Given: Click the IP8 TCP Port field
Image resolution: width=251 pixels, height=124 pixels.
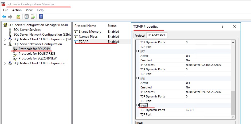Looking at the screenshot, I should click(208, 101).
